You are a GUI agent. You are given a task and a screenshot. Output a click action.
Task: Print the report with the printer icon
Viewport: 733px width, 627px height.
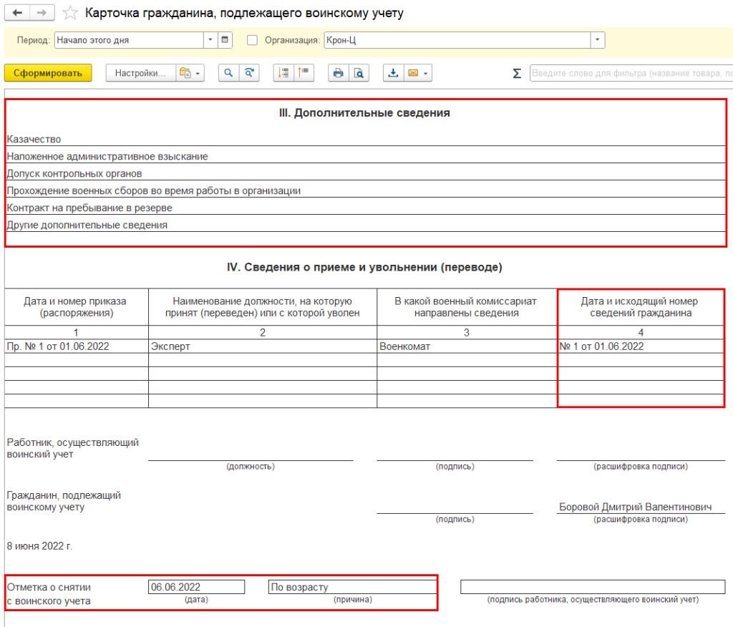(x=339, y=73)
